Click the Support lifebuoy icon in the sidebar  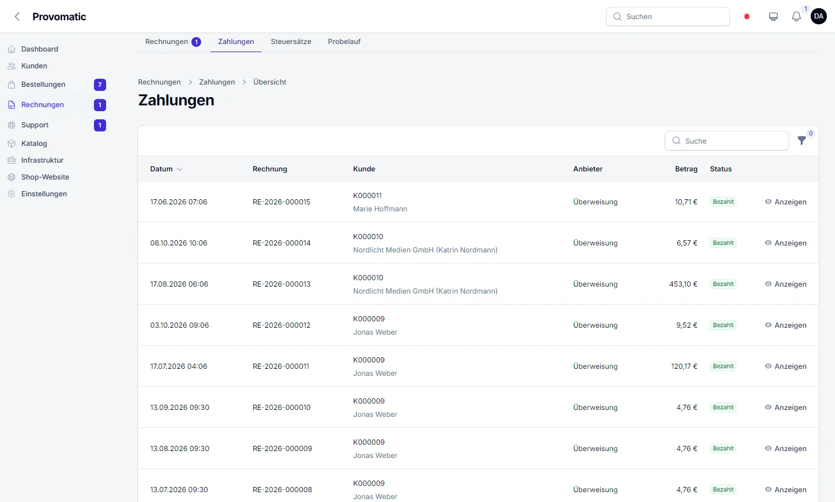(x=12, y=125)
